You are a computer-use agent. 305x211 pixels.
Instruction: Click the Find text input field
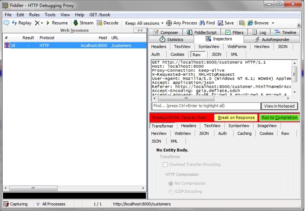click(x=206, y=106)
